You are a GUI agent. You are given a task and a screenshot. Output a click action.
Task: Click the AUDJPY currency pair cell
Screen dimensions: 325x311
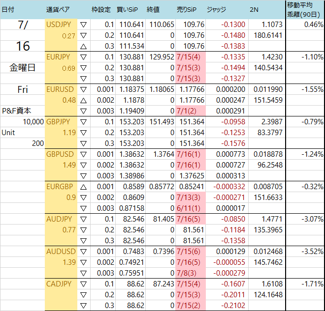(59, 219)
